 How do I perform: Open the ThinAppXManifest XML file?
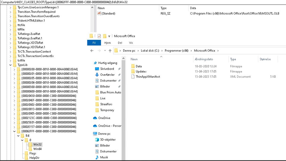(148, 77)
